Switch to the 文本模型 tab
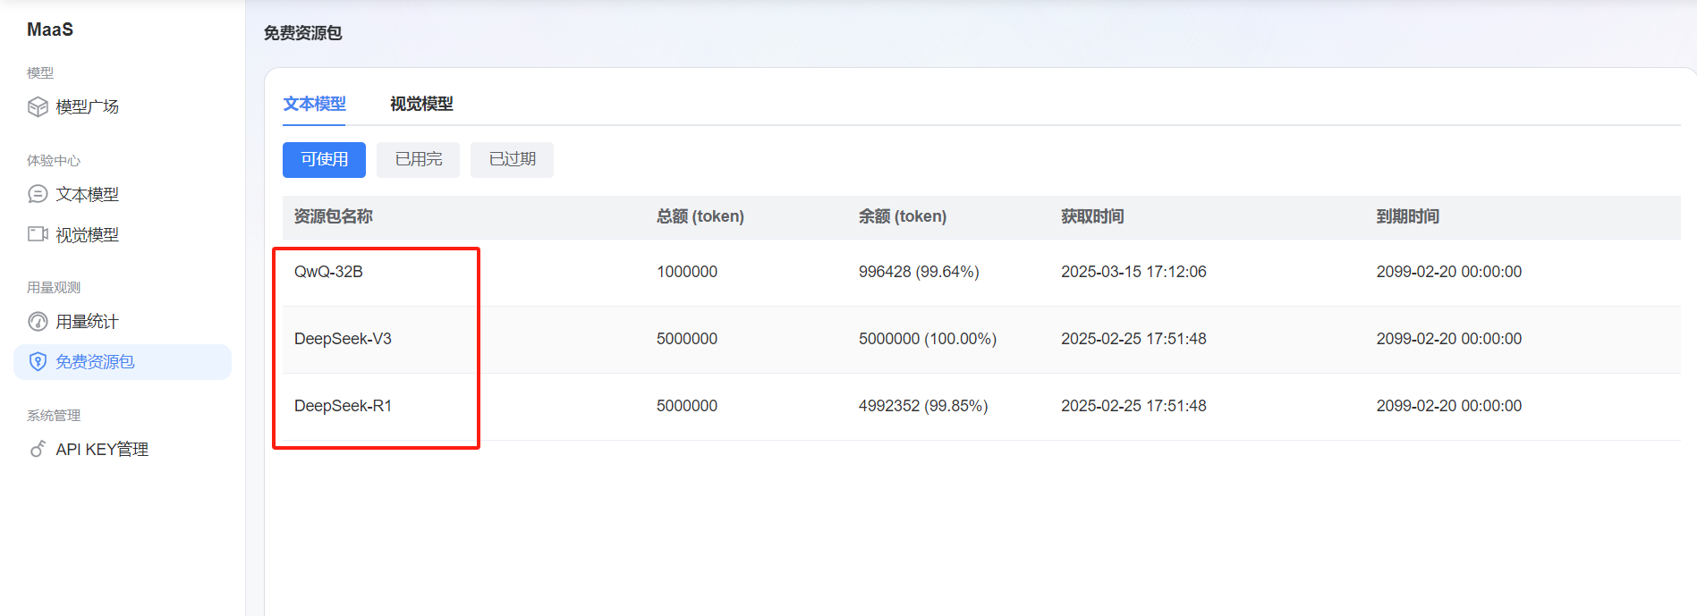The width and height of the screenshot is (1697, 616). click(314, 104)
